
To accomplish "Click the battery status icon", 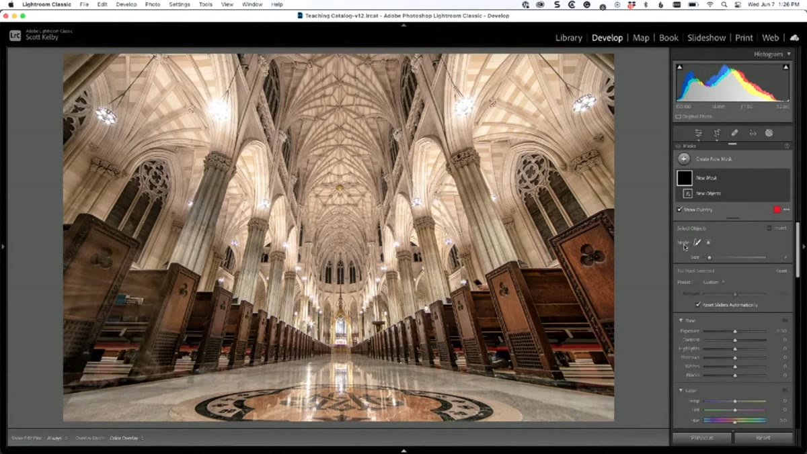I will point(692,5).
